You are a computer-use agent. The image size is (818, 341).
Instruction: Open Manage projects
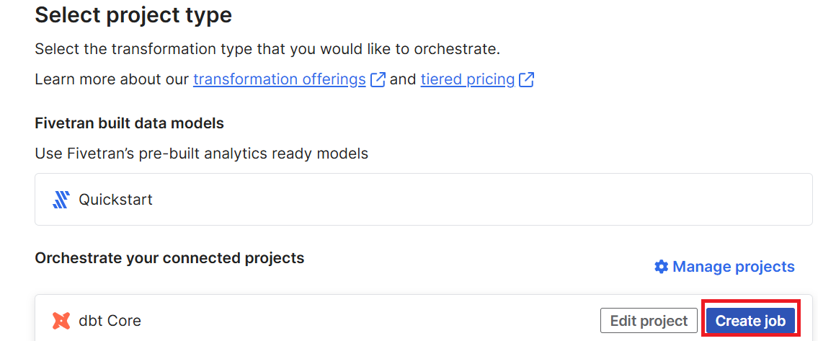click(x=733, y=267)
